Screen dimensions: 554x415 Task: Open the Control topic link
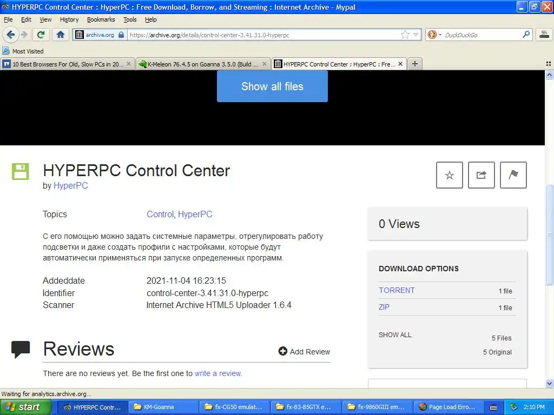click(160, 214)
